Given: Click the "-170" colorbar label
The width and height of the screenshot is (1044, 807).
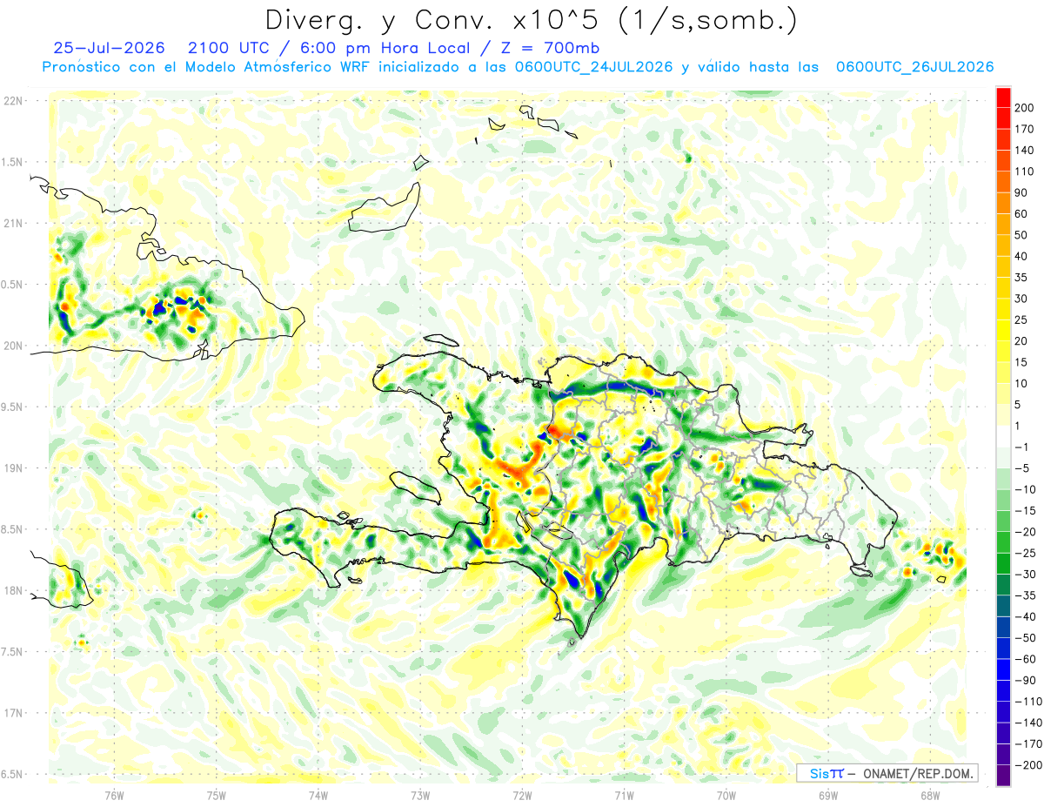Looking at the screenshot, I should pos(1027,744).
